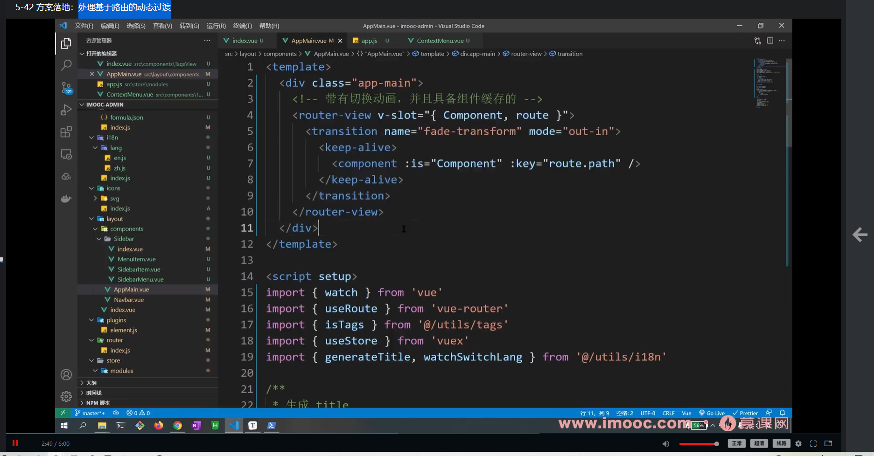
Task: Open the Search view in the activity bar
Action: pos(66,65)
